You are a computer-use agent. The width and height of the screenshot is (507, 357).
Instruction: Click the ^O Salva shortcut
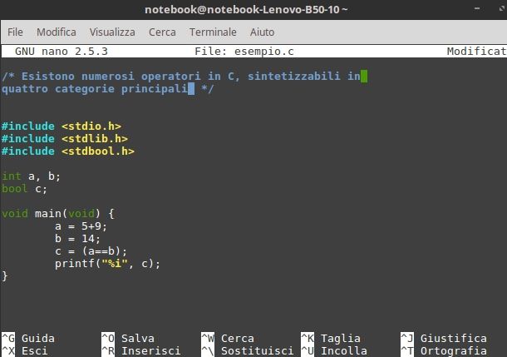(128, 338)
